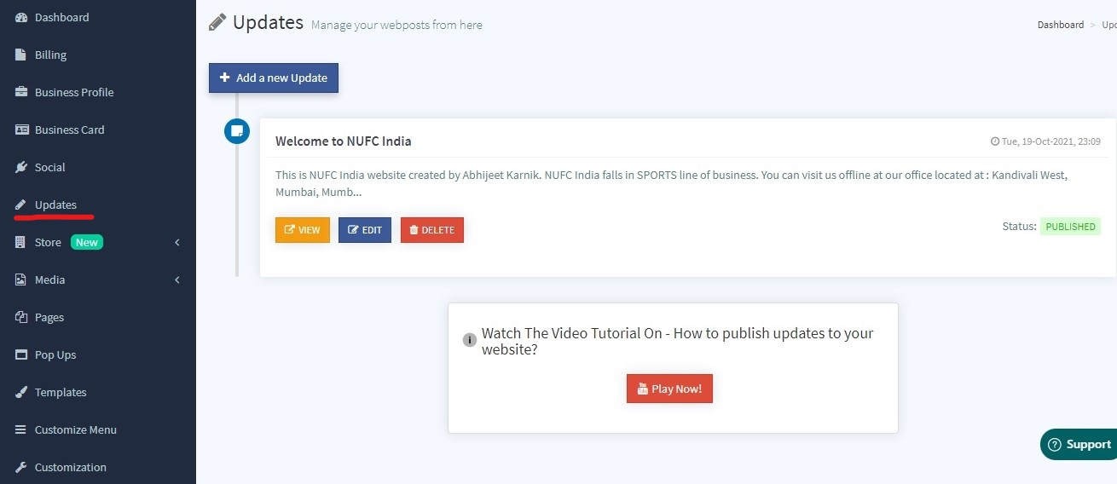Click the plus icon on Add Update
Image resolution: width=1117 pixels, height=484 pixels.
click(x=224, y=78)
